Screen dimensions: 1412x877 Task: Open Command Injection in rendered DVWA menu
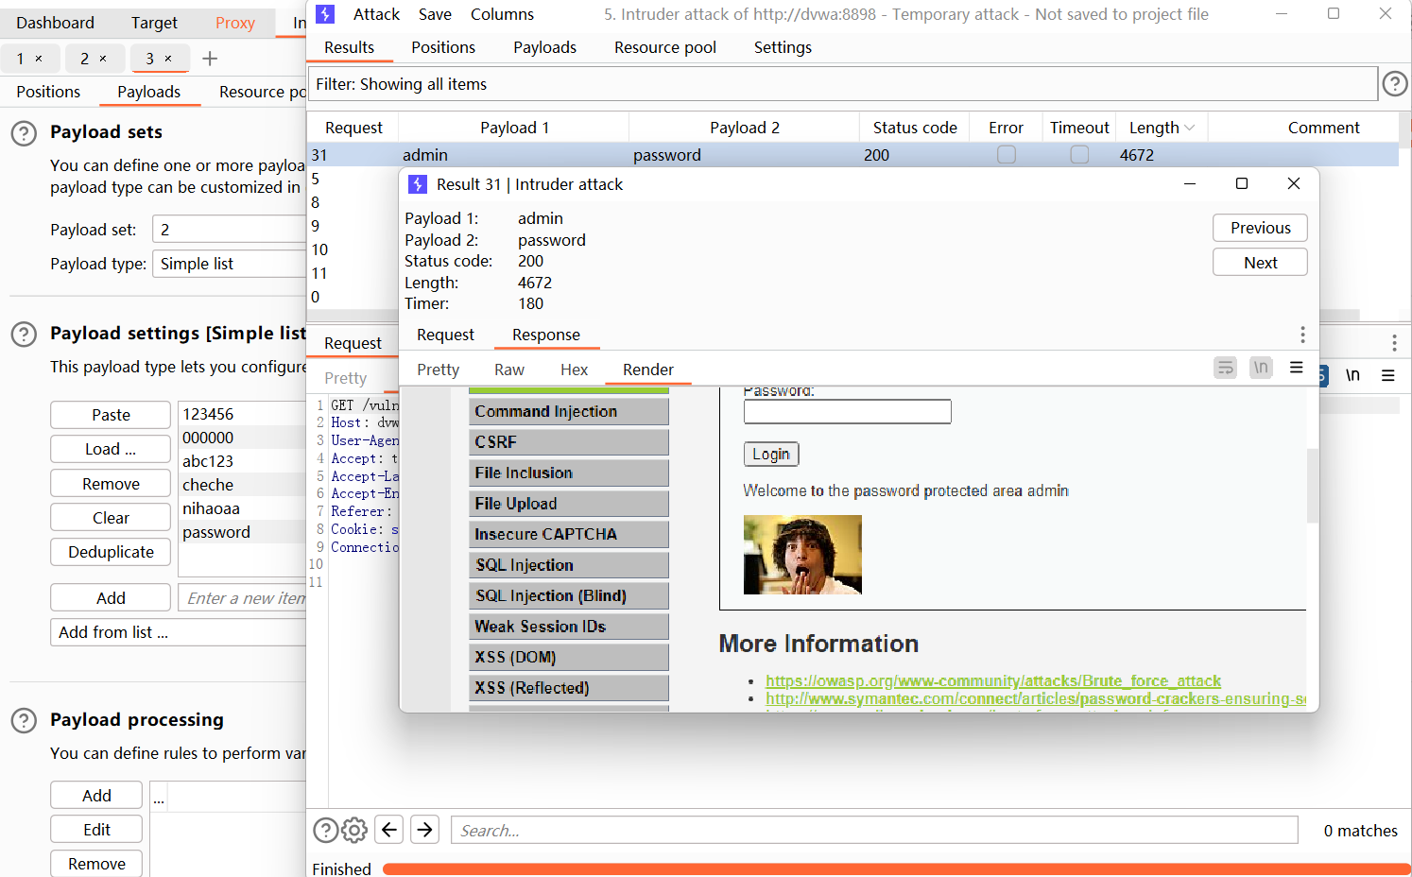(x=569, y=411)
